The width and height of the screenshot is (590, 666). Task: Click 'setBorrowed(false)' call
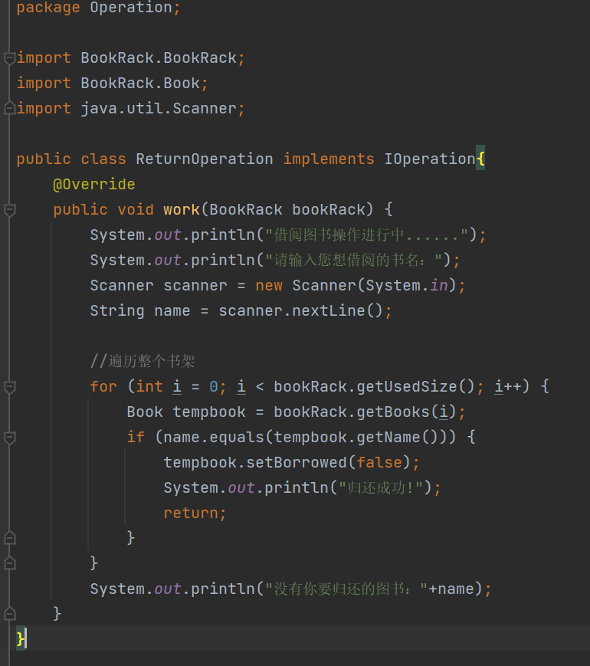(329, 463)
